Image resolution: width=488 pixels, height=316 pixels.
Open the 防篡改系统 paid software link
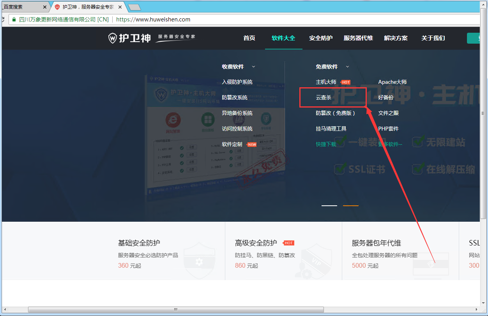click(235, 97)
